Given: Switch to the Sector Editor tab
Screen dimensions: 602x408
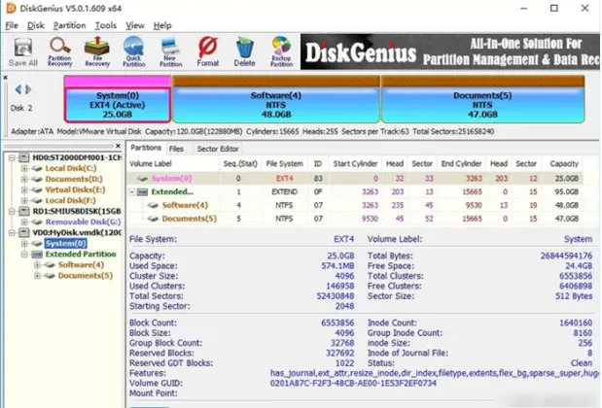Looking at the screenshot, I should [x=218, y=149].
